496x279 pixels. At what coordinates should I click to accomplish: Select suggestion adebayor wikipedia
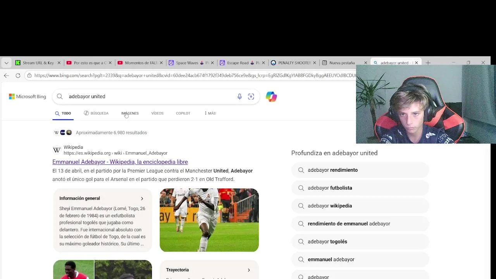[360, 206]
